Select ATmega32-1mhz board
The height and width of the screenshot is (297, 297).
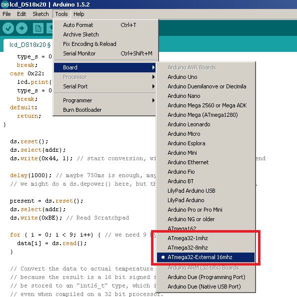[205, 238]
